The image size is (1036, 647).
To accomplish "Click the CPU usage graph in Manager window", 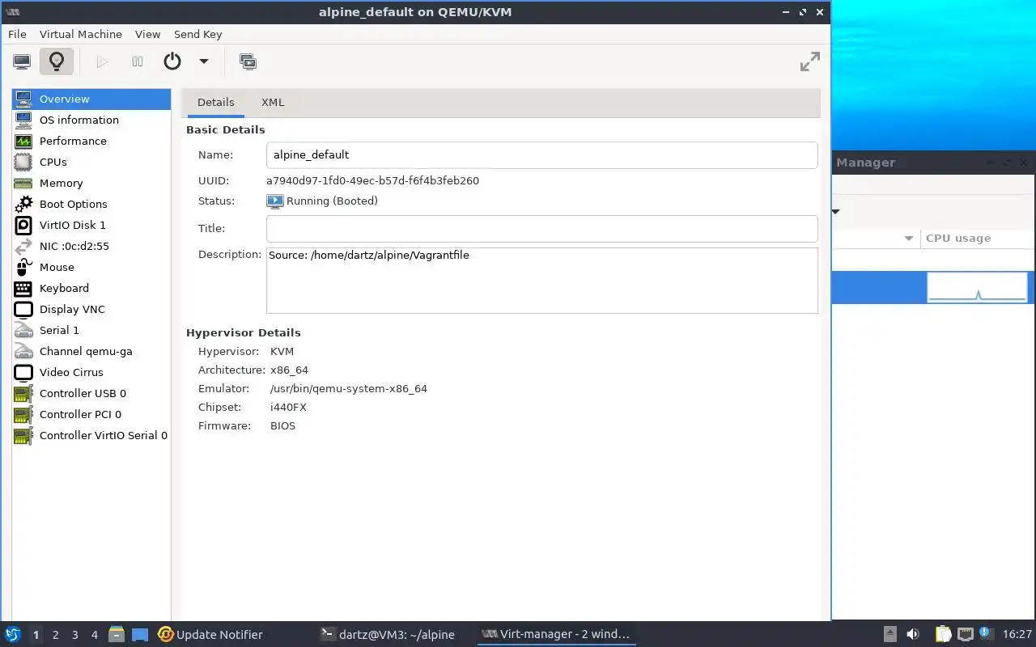I will click(977, 287).
